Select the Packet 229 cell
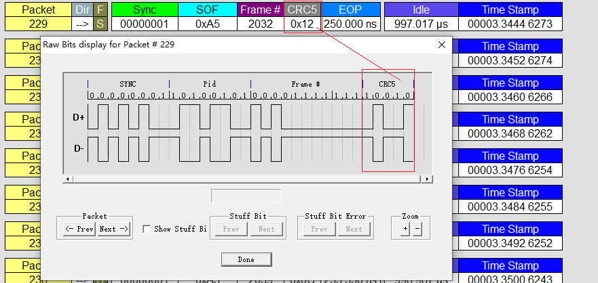This screenshot has height=283, width=598. pyautogui.click(x=38, y=24)
